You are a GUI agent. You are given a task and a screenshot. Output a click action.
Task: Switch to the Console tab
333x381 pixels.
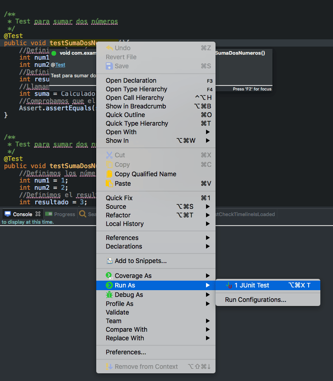click(x=22, y=214)
